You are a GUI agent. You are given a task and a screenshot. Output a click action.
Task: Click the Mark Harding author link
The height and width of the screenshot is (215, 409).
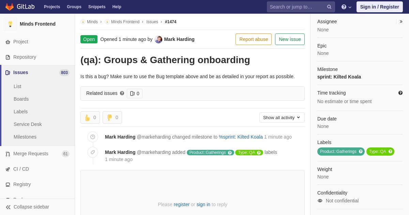179,39
